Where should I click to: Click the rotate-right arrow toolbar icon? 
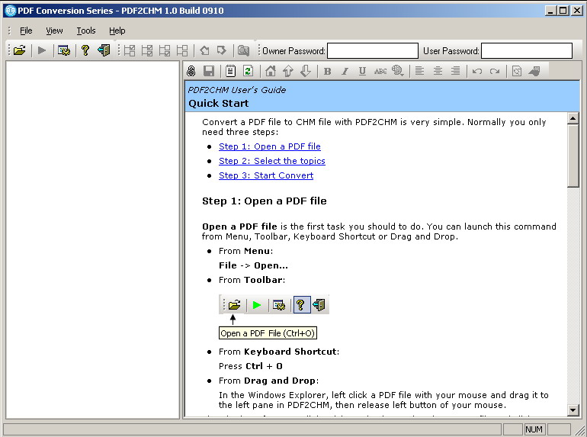click(x=222, y=50)
